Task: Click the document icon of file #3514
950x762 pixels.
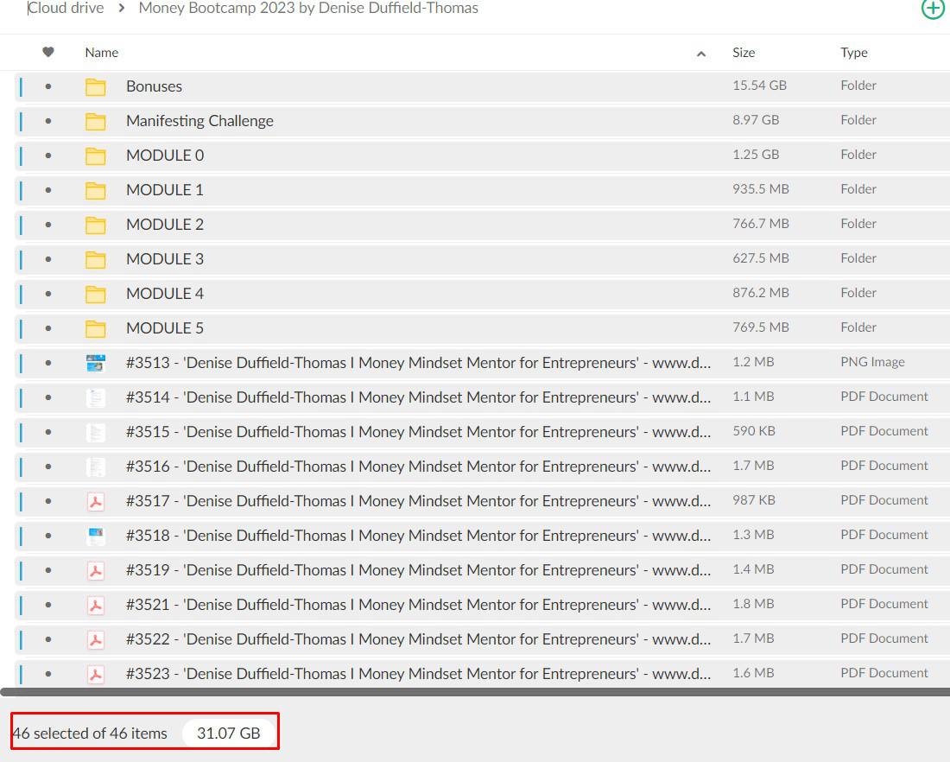Action: (x=96, y=397)
